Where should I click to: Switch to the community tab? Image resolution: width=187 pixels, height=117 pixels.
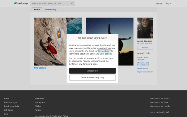(x=50, y=10)
